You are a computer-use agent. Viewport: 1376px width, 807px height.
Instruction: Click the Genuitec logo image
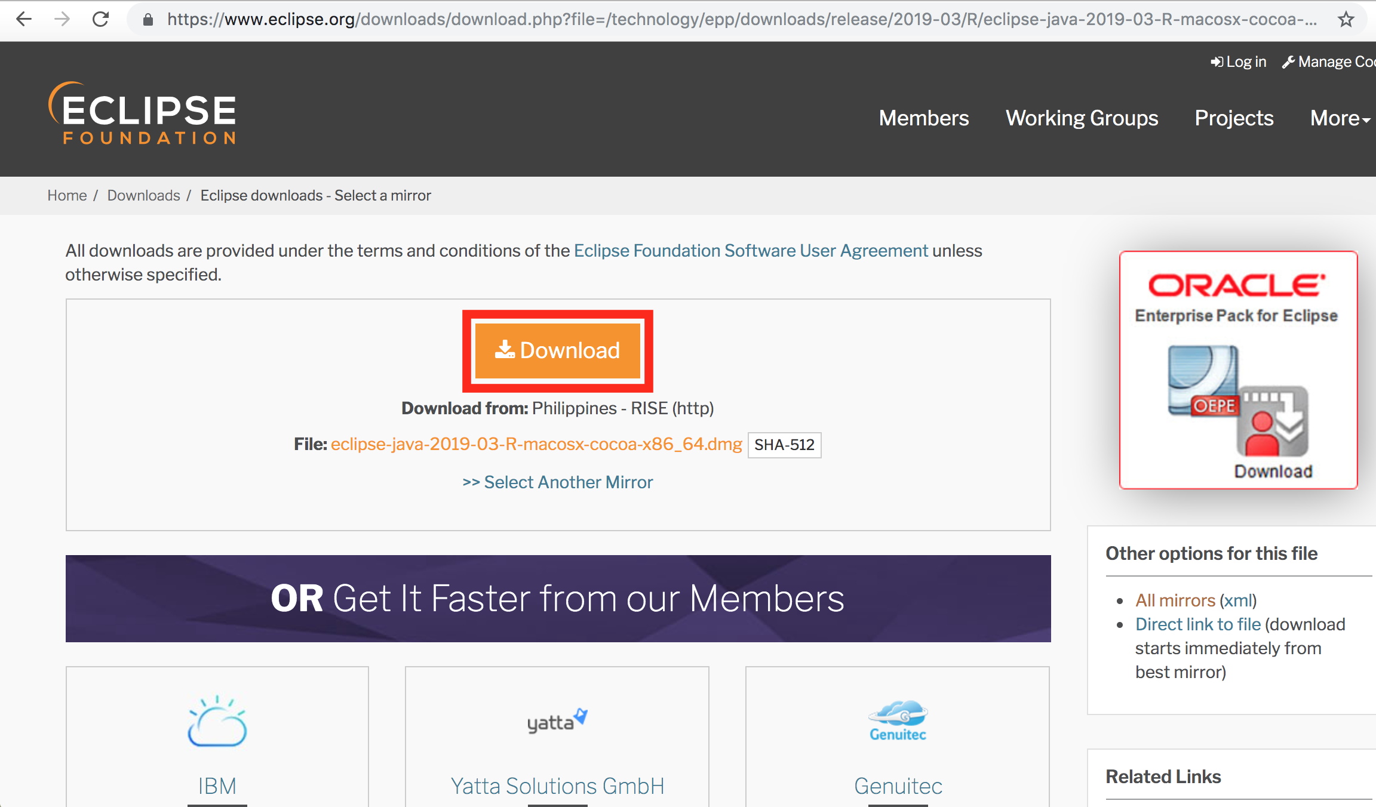click(x=898, y=721)
